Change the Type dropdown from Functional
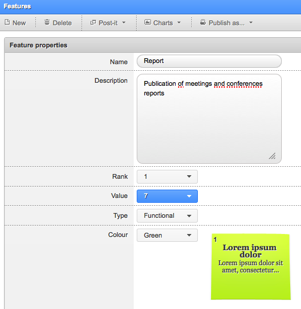The image size is (301, 309). 167,215
